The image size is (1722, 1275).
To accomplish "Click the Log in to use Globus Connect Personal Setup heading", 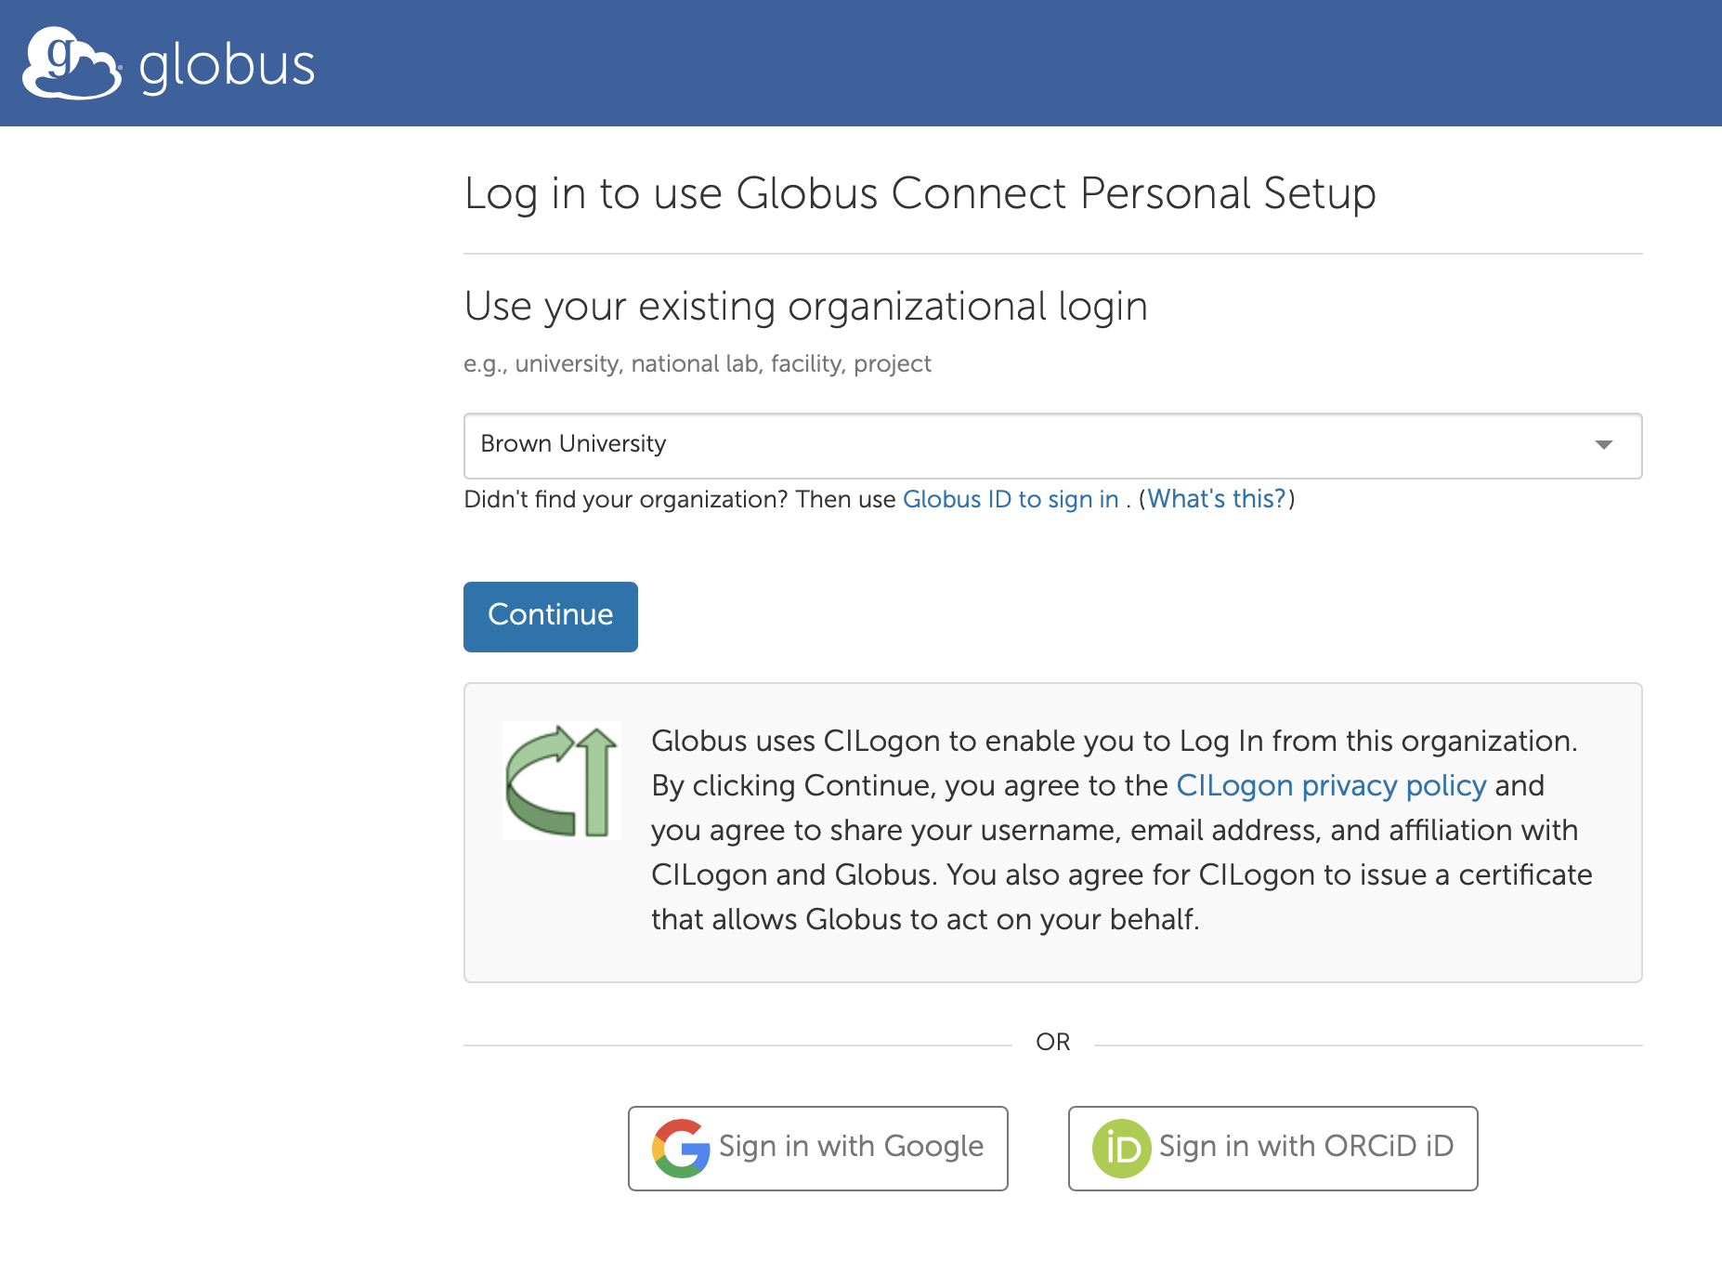I will click(920, 194).
